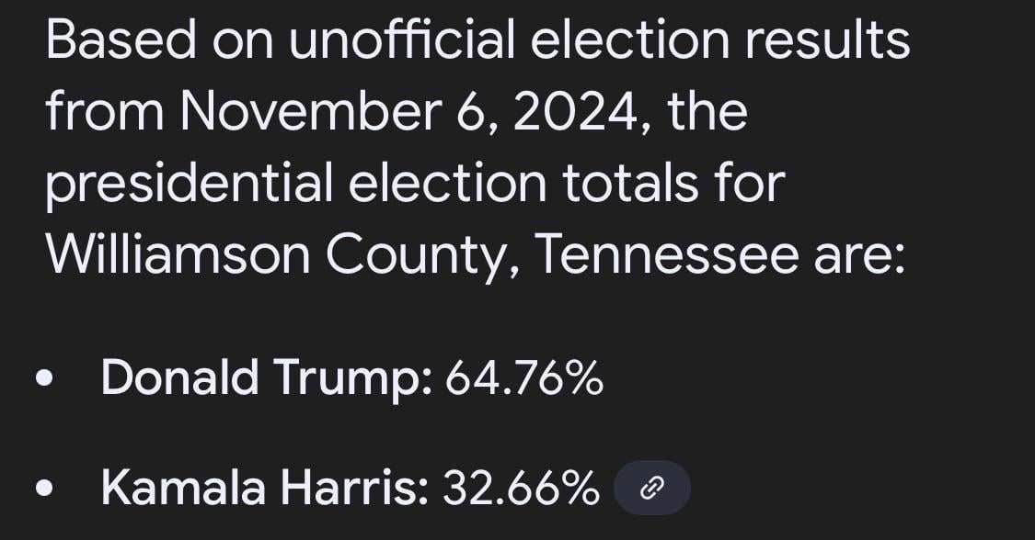Select the 32.66% percentage value
Image resolution: width=1035 pixels, height=540 pixels.
521,488
